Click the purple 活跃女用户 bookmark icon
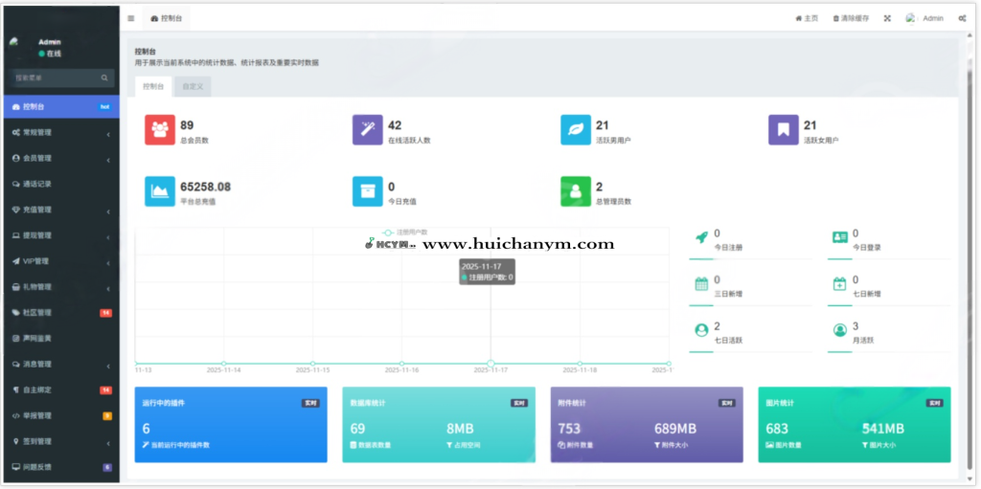This screenshot has width=981, height=489. point(783,130)
